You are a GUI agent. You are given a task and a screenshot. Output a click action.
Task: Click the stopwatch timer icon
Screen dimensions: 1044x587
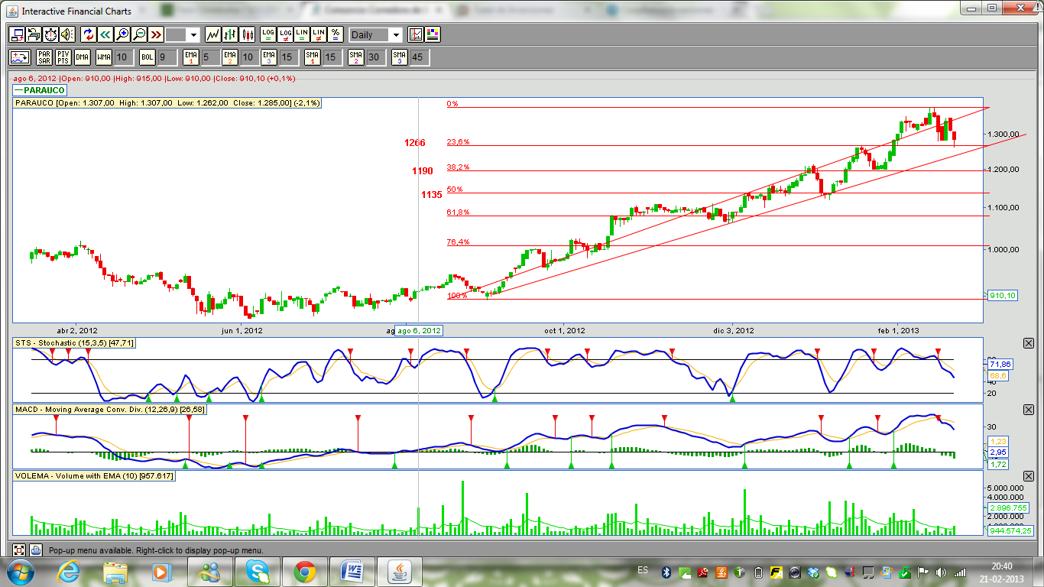(x=50, y=34)
